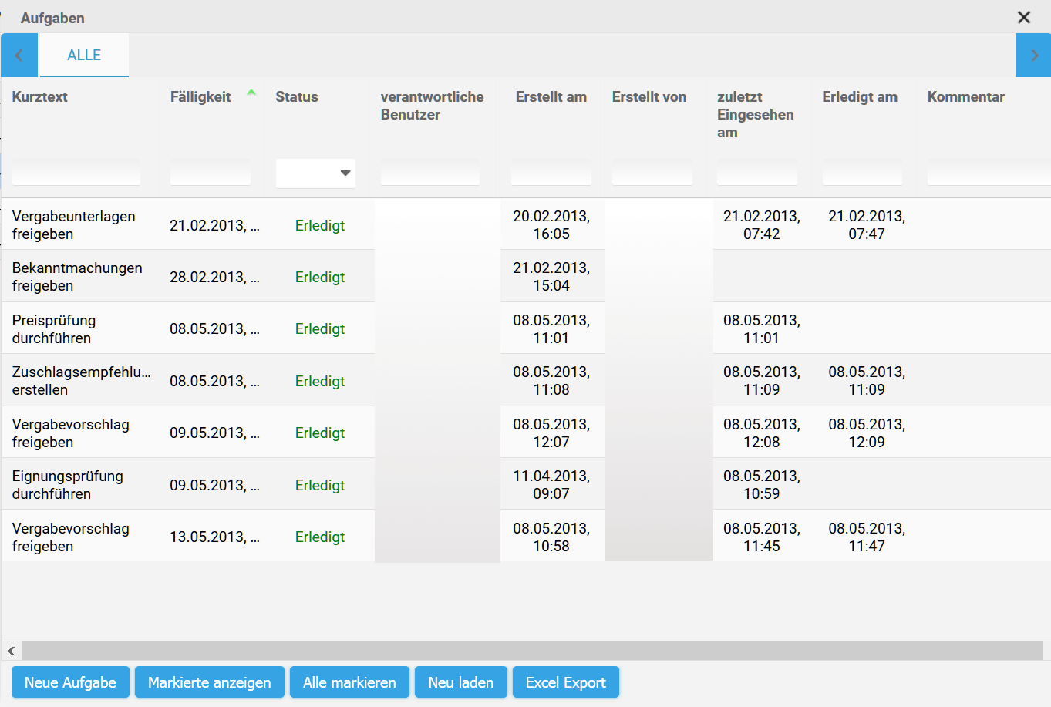Focus the Kurztext filter field
The height and width of the screenshot is (707, 1051).
tap(76, 173)
